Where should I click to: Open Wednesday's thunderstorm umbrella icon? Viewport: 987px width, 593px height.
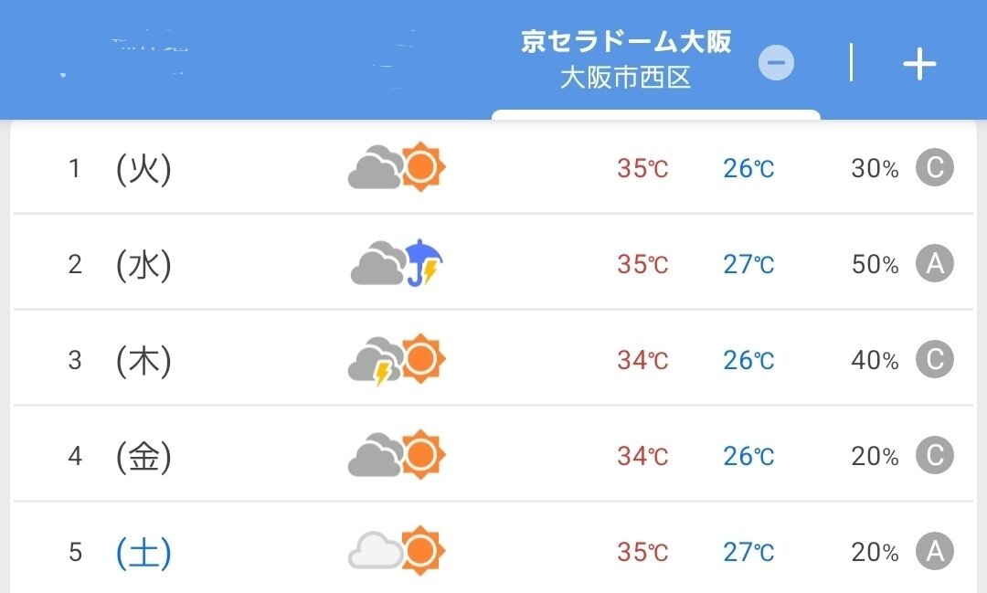[397, 263]
